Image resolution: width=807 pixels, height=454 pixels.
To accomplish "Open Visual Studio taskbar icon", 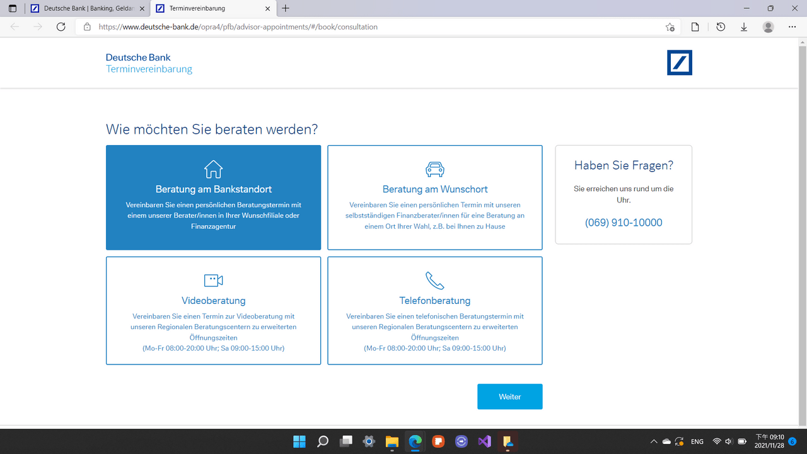I will [484, 441].
